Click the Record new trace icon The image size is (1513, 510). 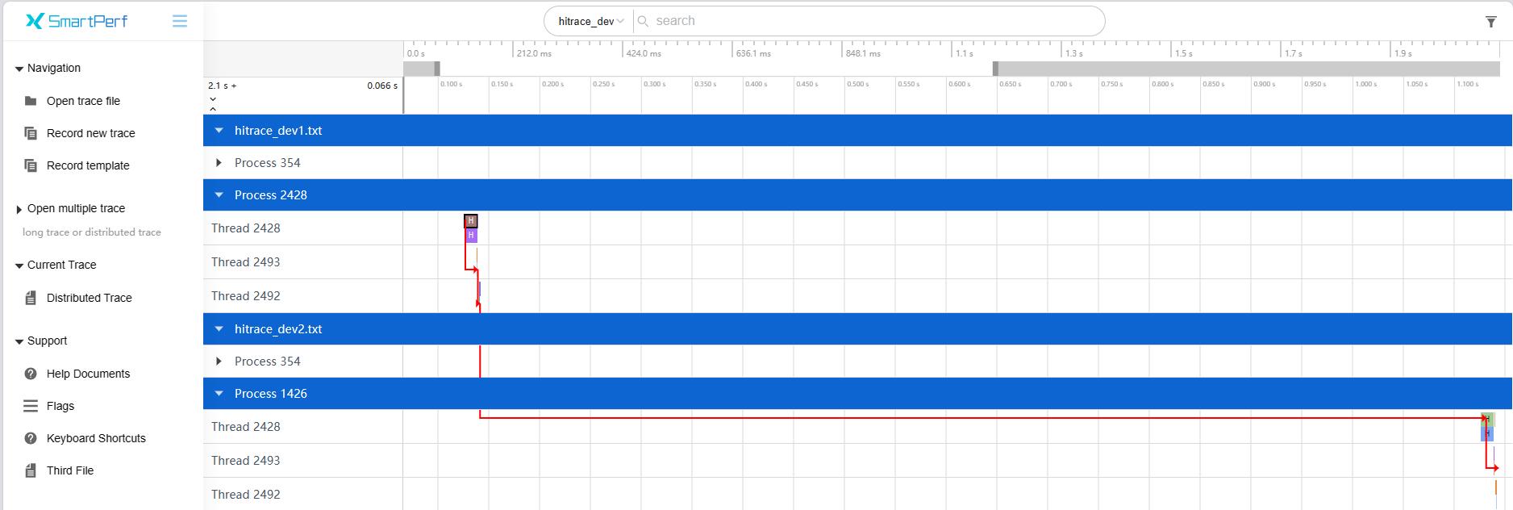(31, 133)
